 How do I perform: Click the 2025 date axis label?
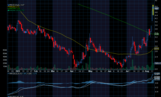[x=18, y=71]
